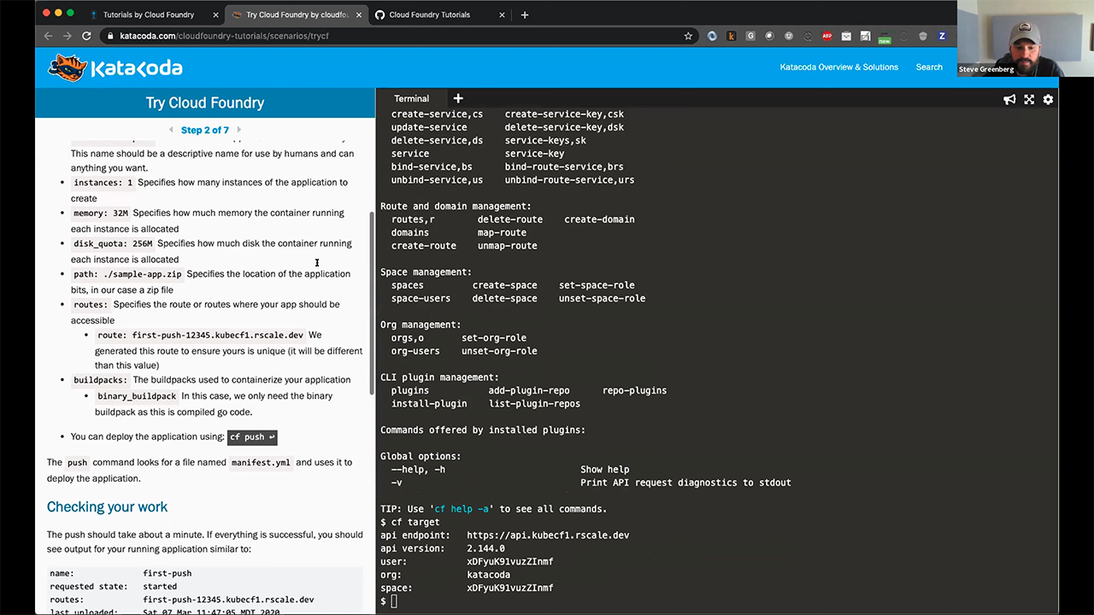The image size is (1094, 615).
Task: Open terminal settings gear icon
Action: pos(1048,99)
